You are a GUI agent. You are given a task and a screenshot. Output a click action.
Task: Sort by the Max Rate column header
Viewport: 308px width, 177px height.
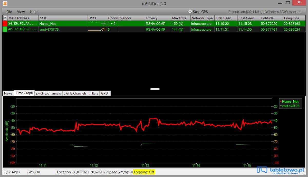[x=181, y=18]
